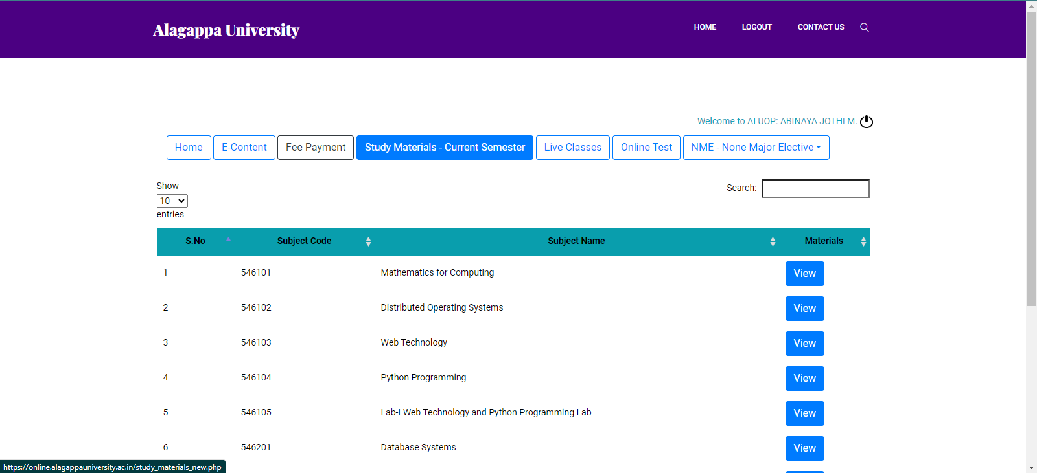View materials for Database Systems
Image resolution: width=1037 pixels, height=473 pixels.
tap(805, 448)
